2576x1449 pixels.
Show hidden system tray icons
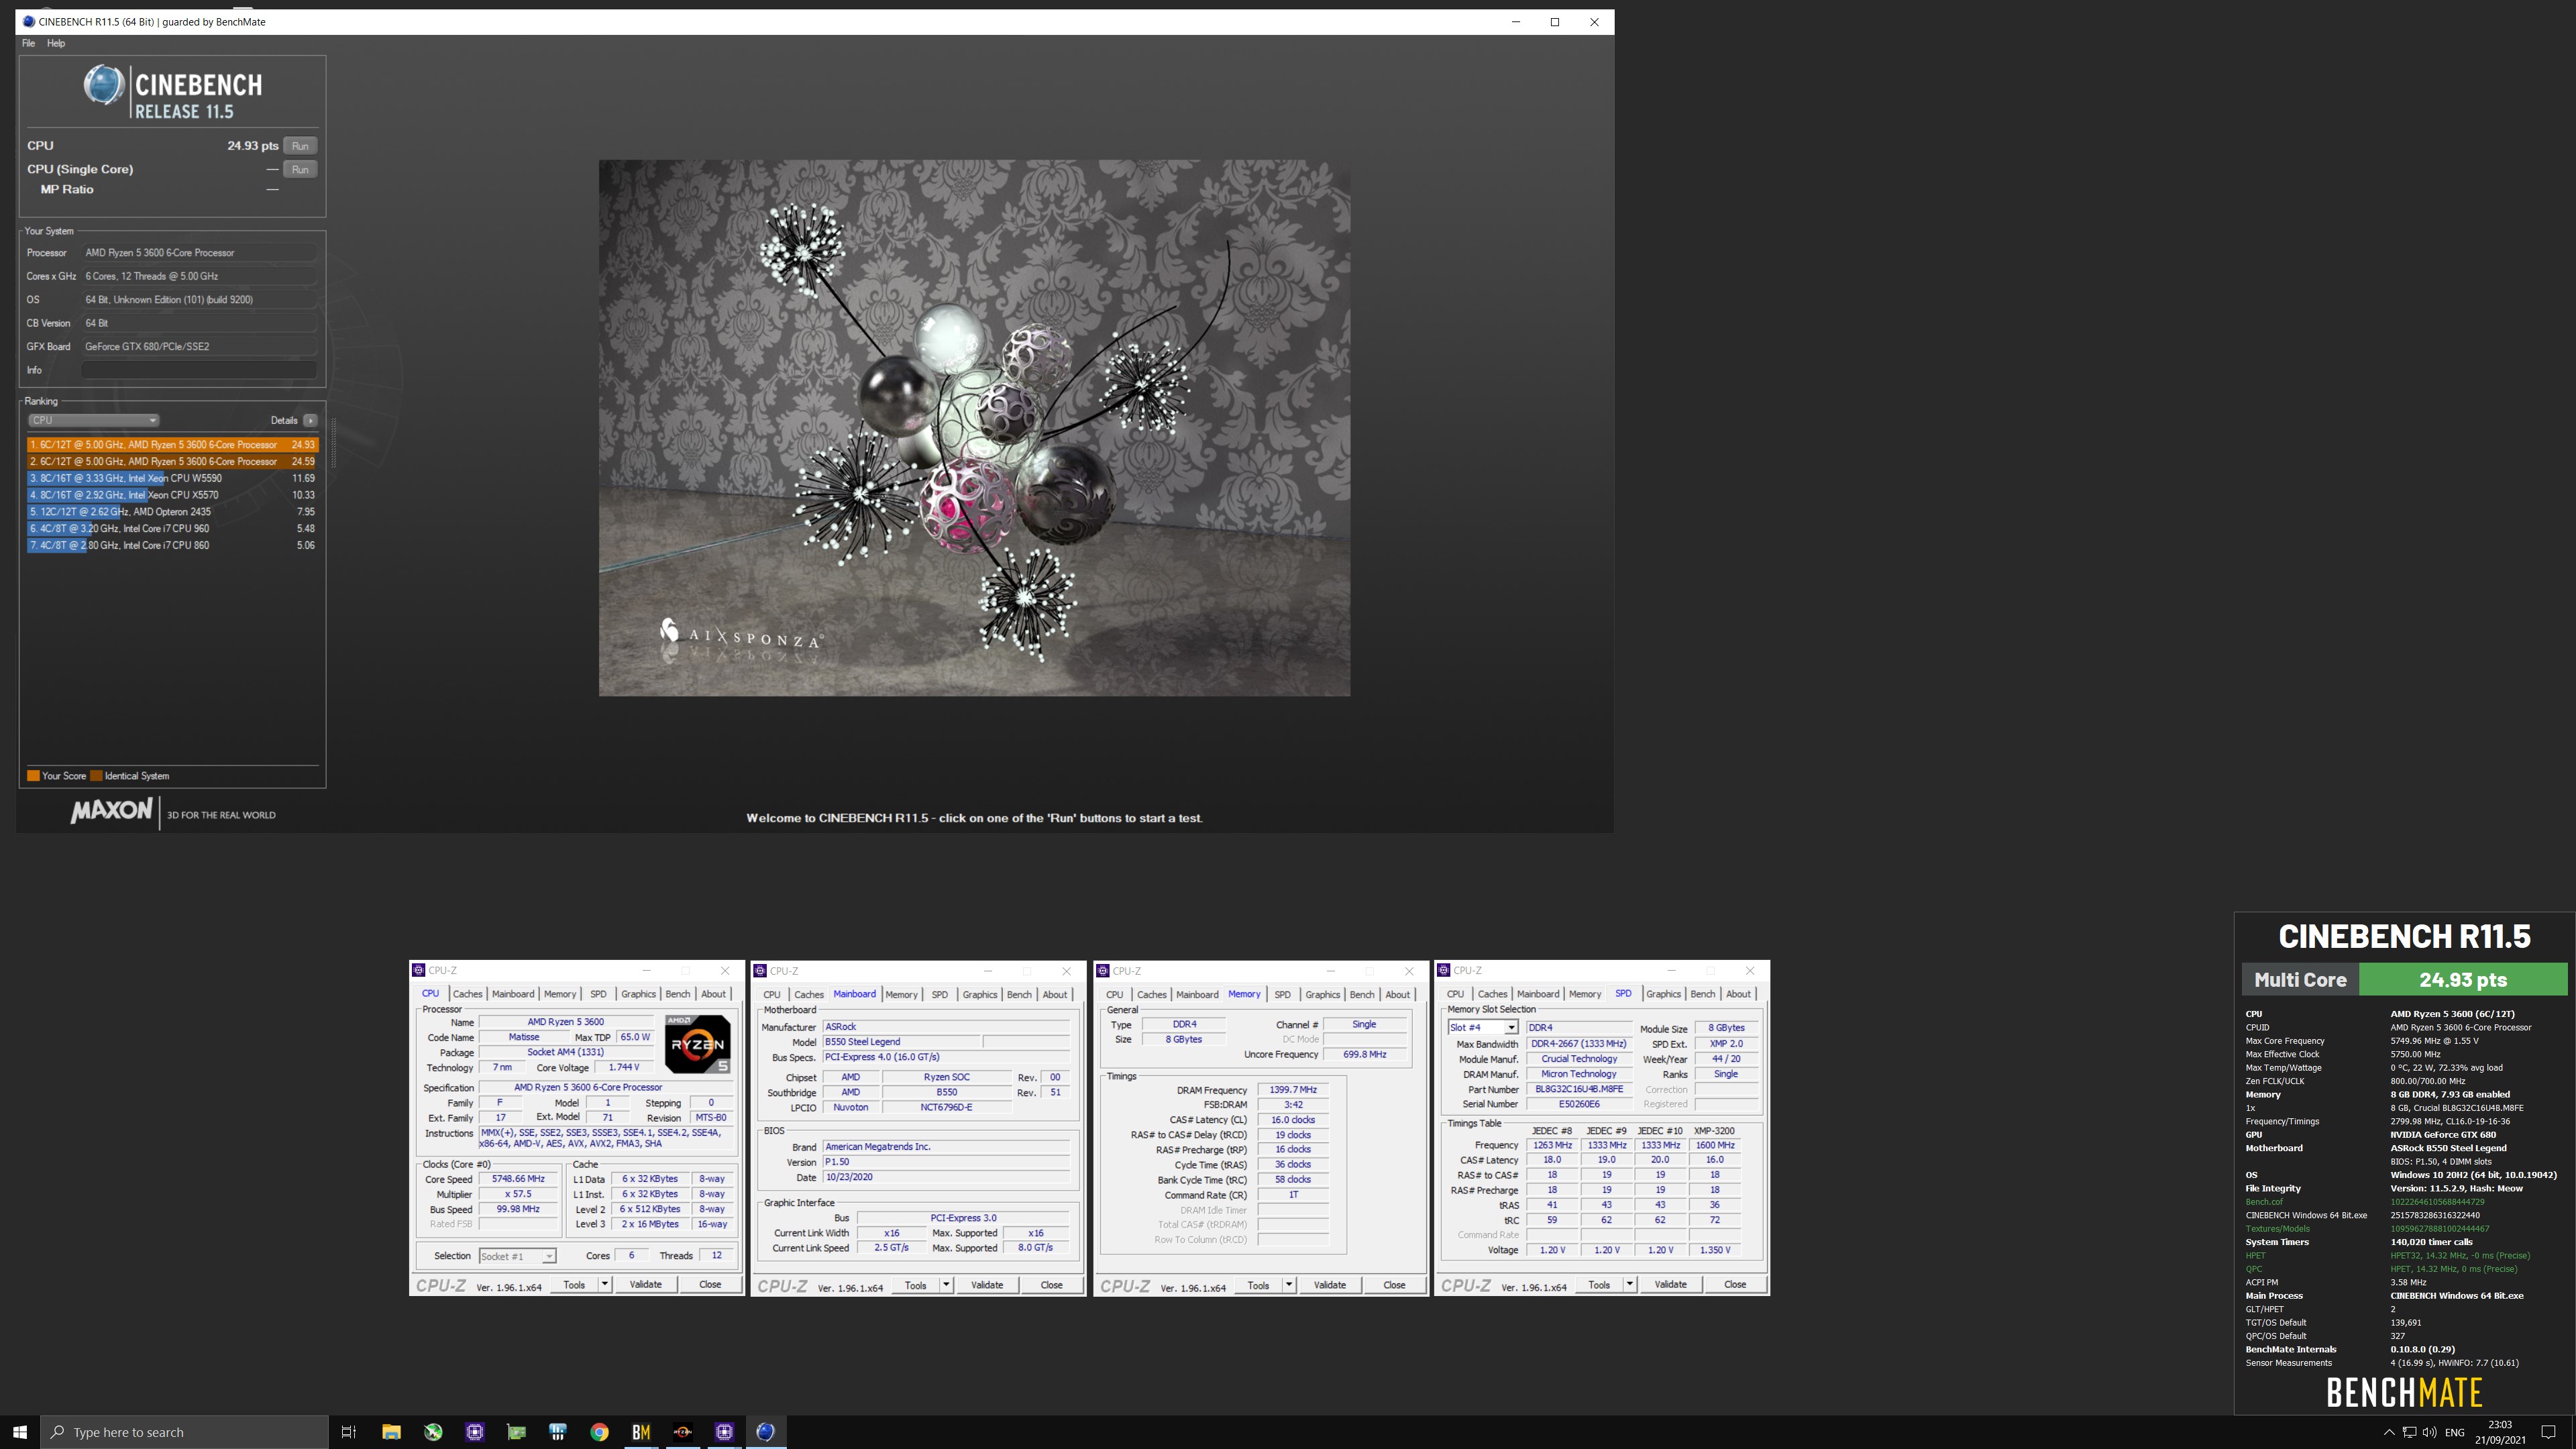click(2389, 1432)
